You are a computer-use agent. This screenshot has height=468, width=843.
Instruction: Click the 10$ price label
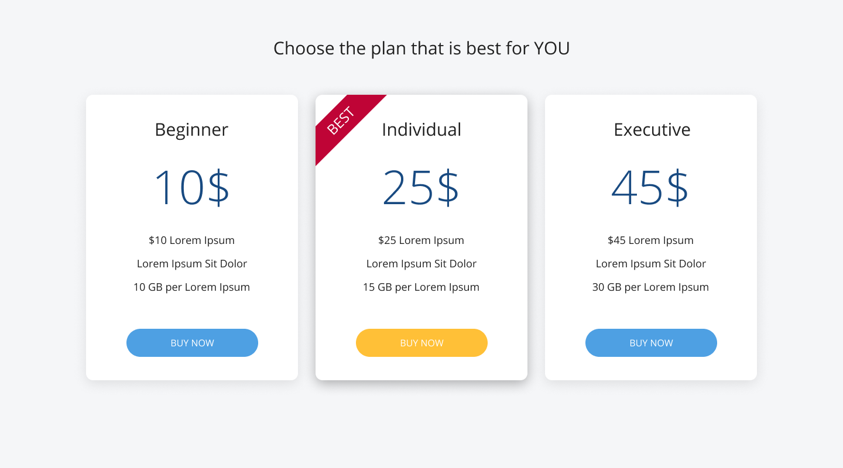tap(192, 188)
